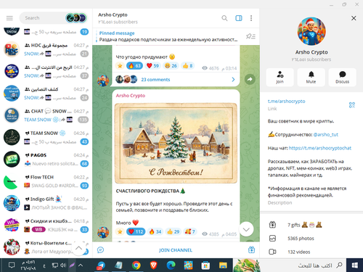Viewport: 363px width, 272px height.
Task: Toggle the thumbs up 29 reaction
Action: tap(174, 231)
